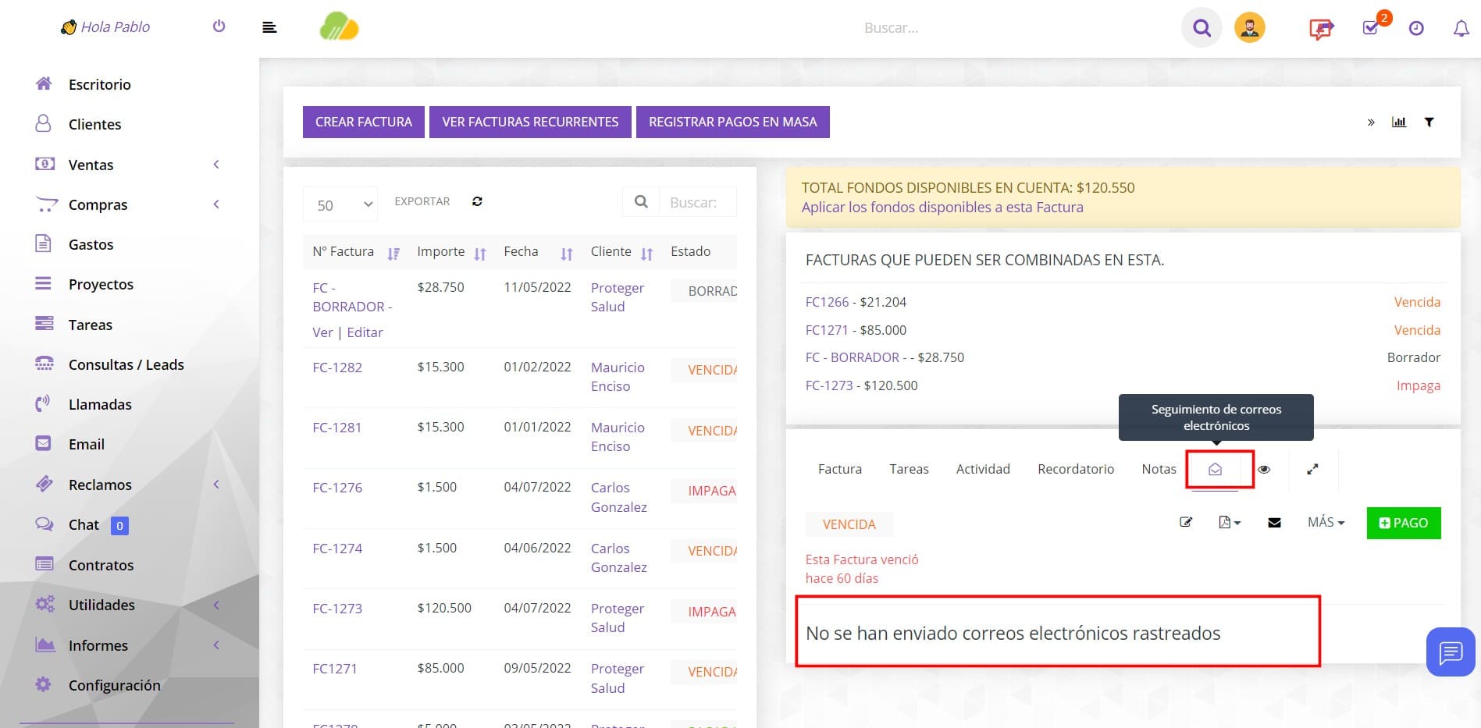The height and width of the screenshot is (728, 1481).
Task: Open the notifications bell
Action: click(1461, 29)
